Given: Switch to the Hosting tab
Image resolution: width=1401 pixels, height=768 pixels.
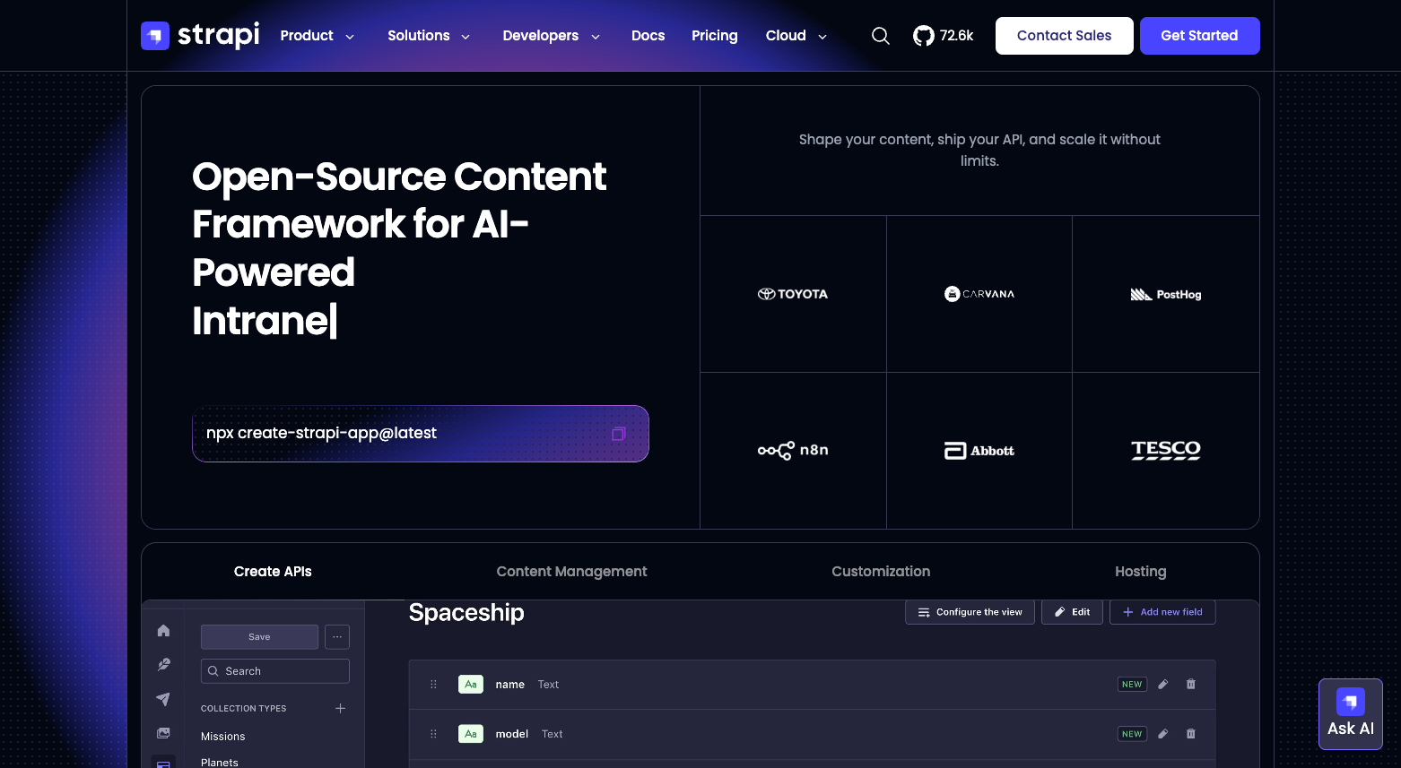Looking at the screenshot, I should pos(1141,572).
